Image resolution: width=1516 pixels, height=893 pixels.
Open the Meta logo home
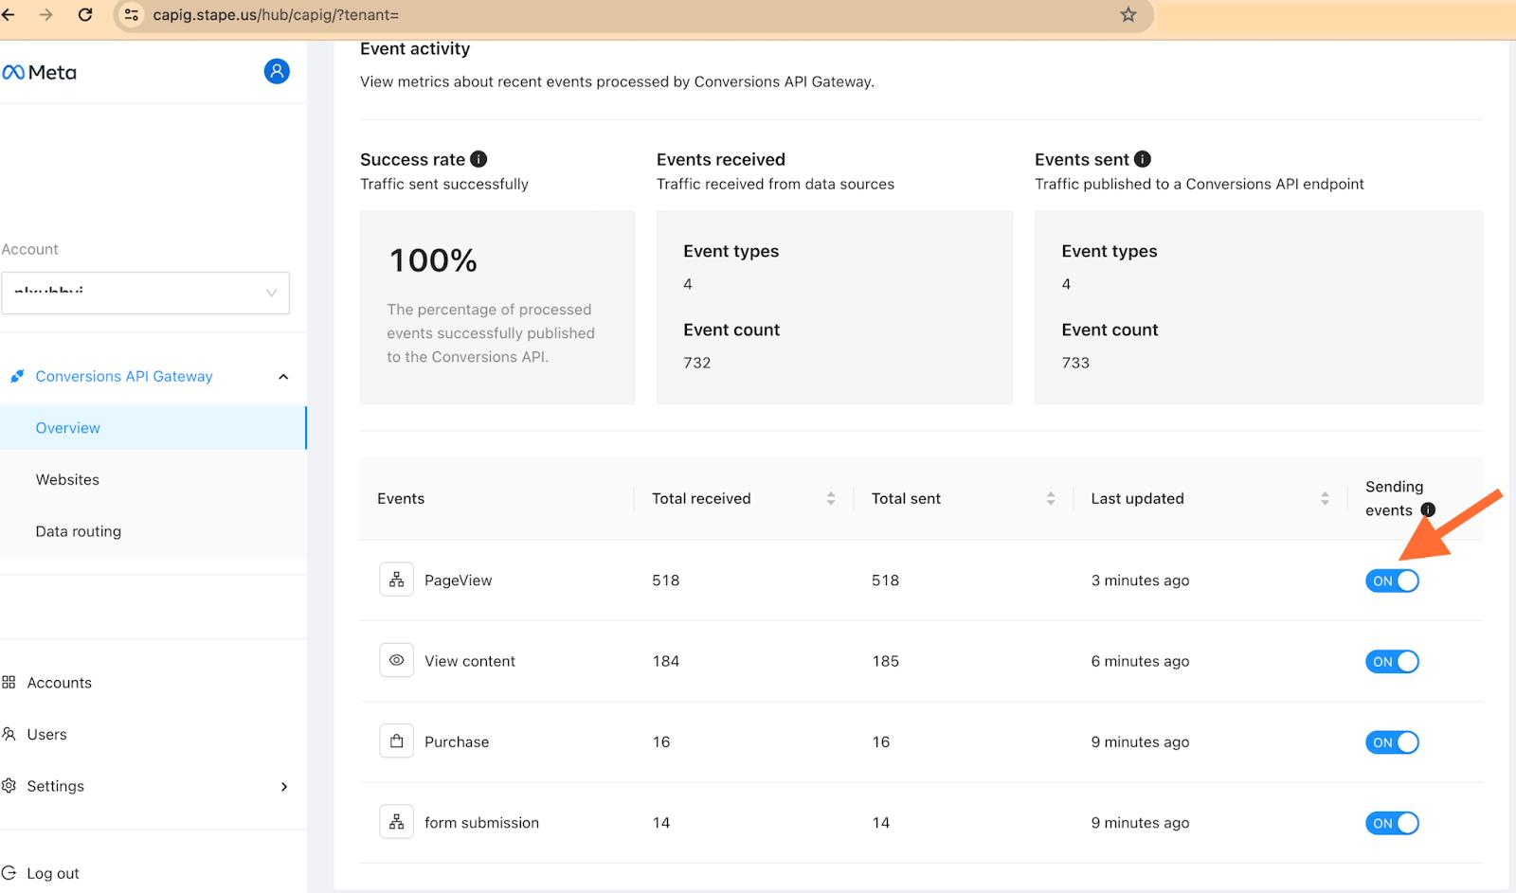coord(40,72)
